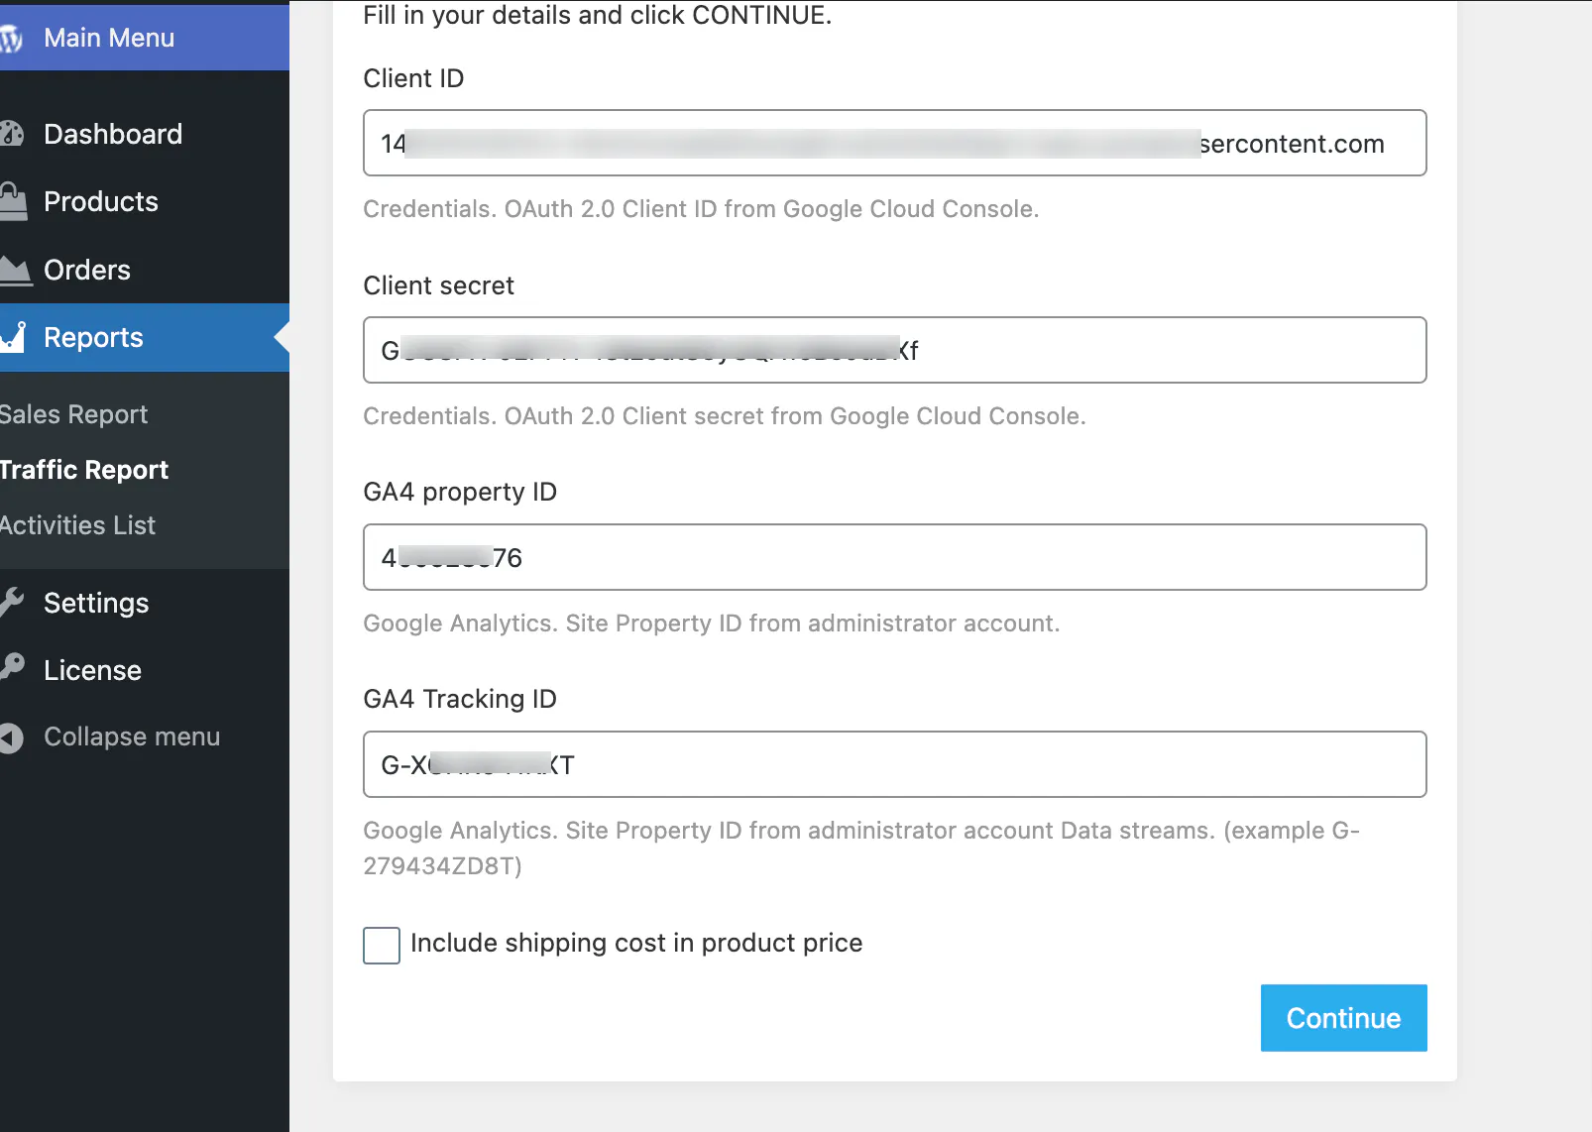Select the Traffic Report menu item
The image size is (1592, 1132).
(x=85, y=470)
